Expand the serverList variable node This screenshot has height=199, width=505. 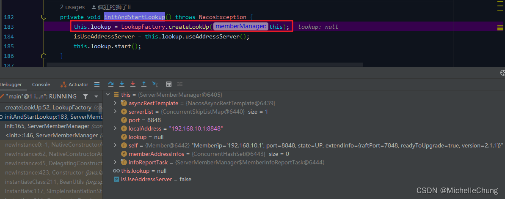click(116, 112)
